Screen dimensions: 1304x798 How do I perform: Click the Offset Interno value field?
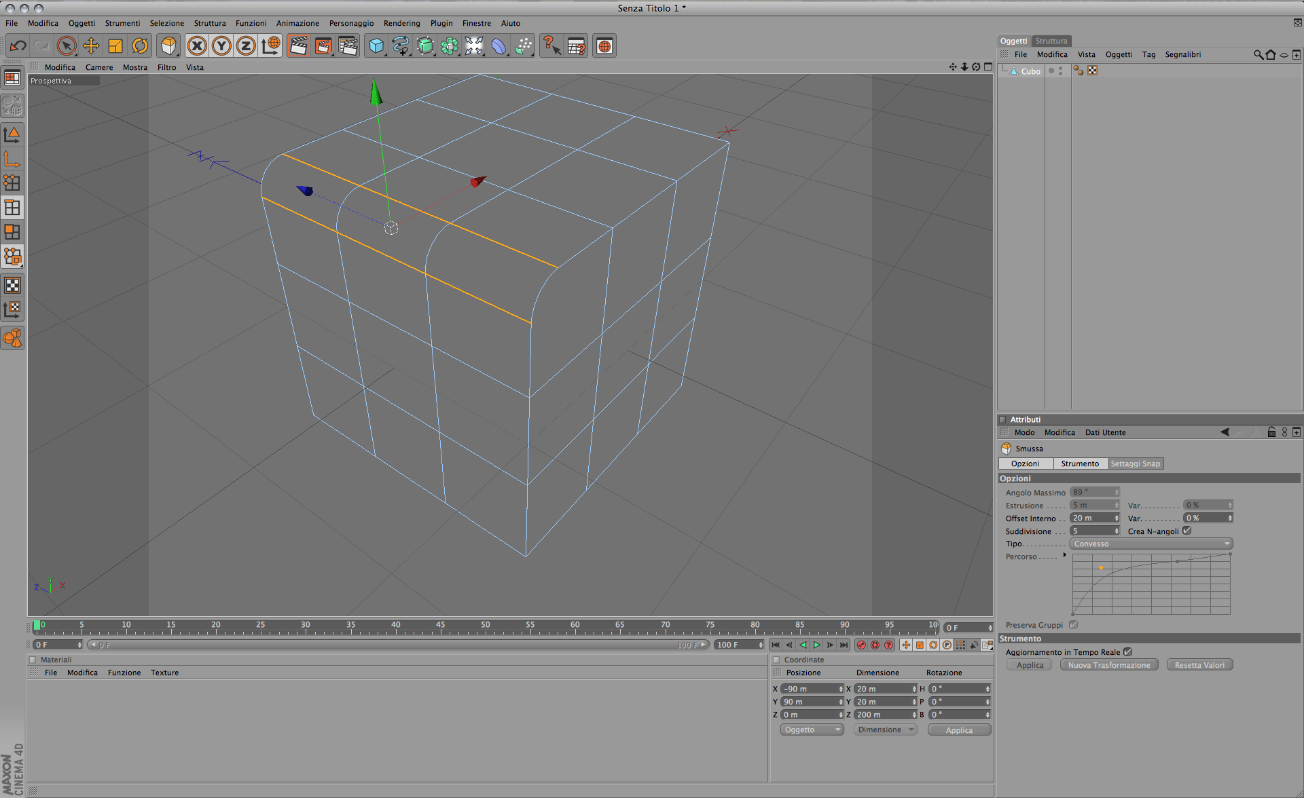click(1093, 518)
